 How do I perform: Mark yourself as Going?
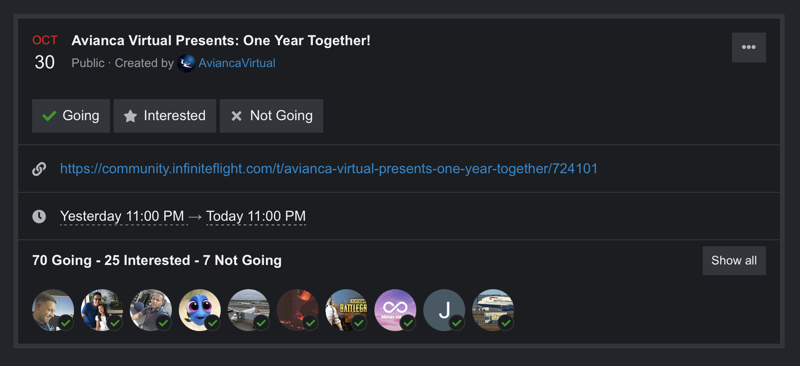point(71,116)
